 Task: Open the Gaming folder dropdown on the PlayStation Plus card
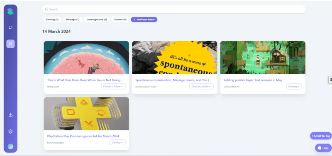[117, 142]
